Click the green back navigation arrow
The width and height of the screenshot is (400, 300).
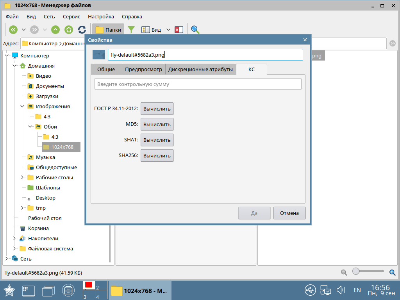[13, 30]
